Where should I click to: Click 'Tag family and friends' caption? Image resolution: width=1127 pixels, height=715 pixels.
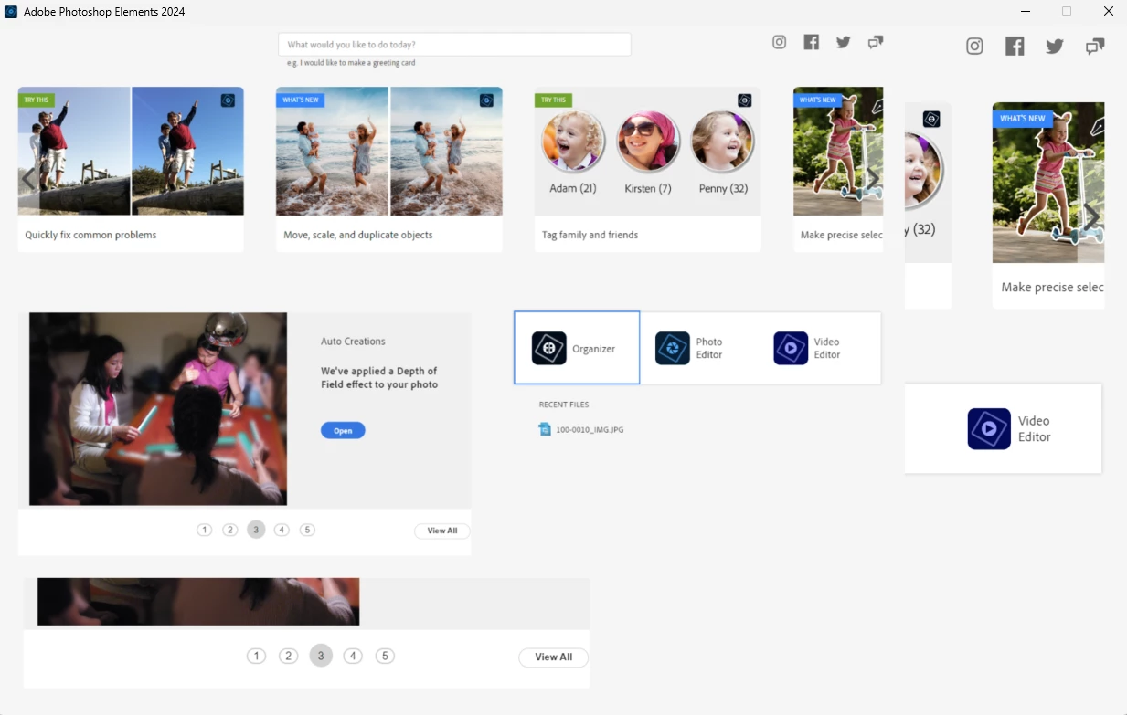coord(590,235)
